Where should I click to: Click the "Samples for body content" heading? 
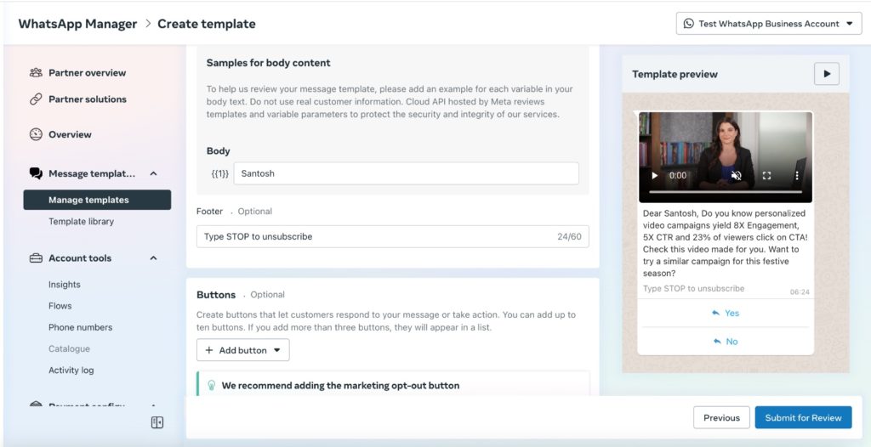point(268,63)
